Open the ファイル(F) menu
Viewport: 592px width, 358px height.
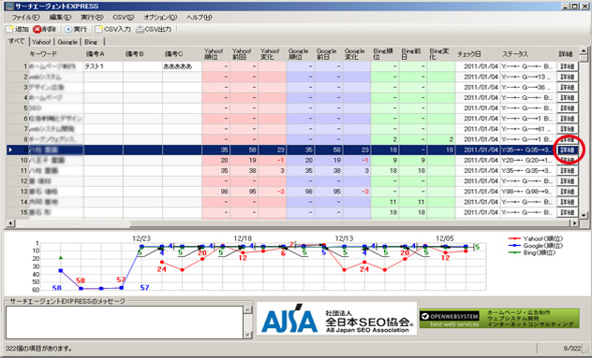tap(25, 18)
